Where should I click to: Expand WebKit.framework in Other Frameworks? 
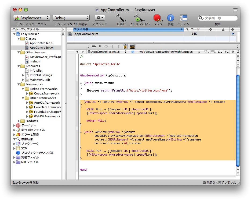point(27,116)
